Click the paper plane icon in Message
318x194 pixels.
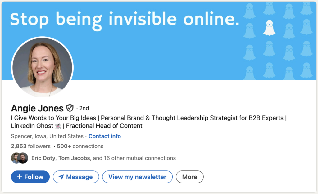(61, 177)
